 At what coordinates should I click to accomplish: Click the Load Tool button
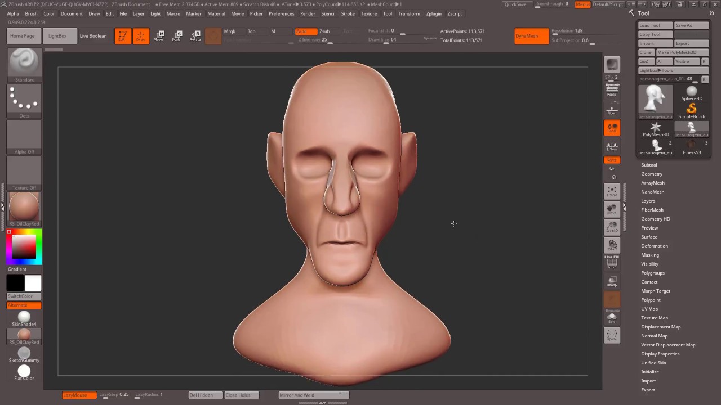coord(655,25)
